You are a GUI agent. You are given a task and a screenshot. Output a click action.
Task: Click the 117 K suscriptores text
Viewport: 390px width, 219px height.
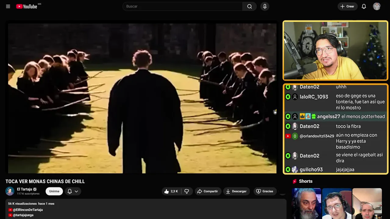tap(28, 194)
